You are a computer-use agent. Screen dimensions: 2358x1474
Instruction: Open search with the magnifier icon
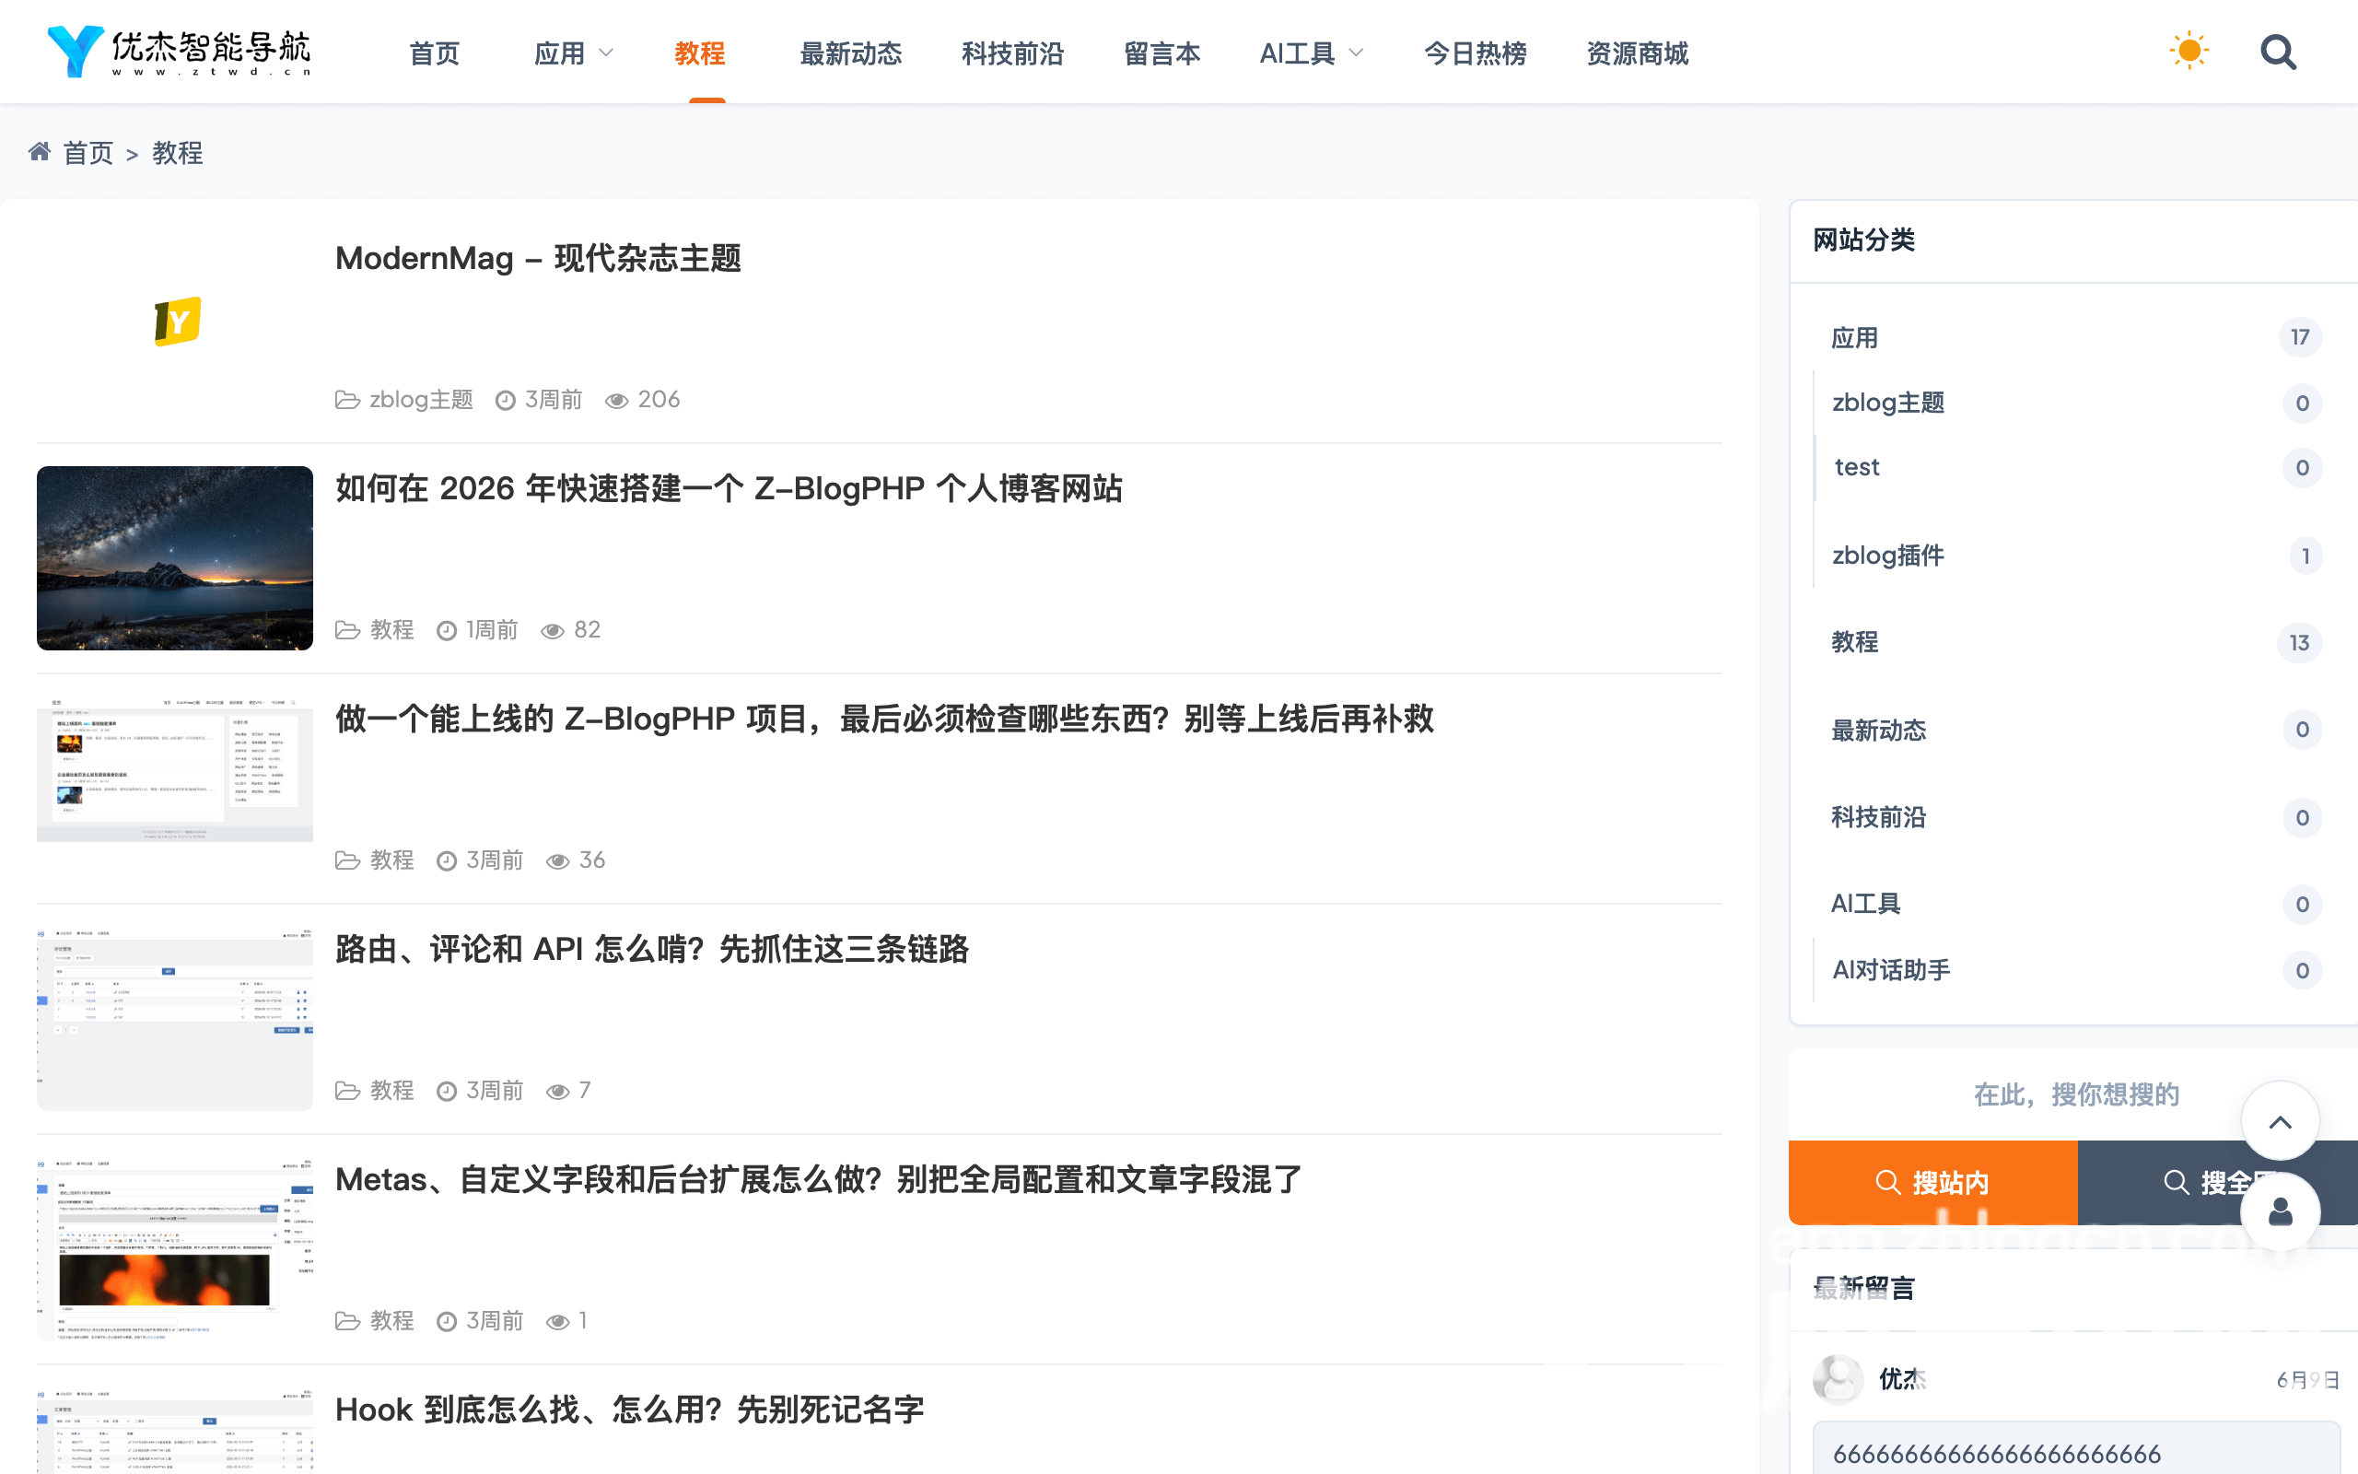coord(2278,52)
